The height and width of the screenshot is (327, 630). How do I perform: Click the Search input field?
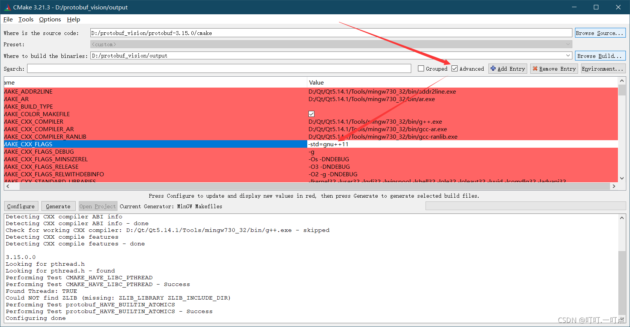(x=219, y=68)
